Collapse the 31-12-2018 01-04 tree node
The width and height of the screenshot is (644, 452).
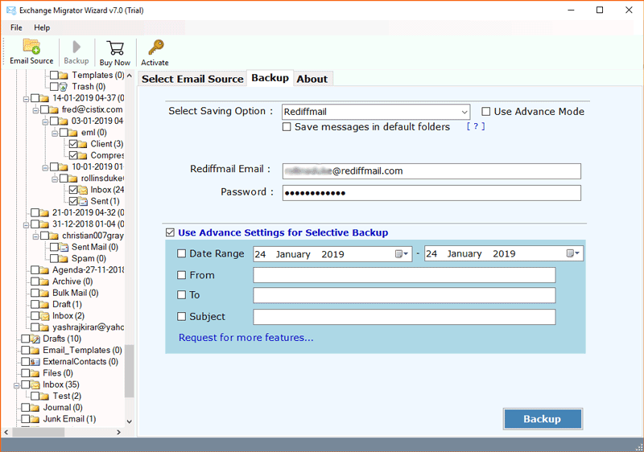pos(26,224)
